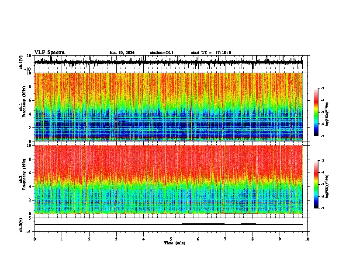The height and width of the screenshot is (268, 346).
Task: Click the "2" kHz tick on the ch.2 spectrogram axis
Action: click(x=30, y=200)
